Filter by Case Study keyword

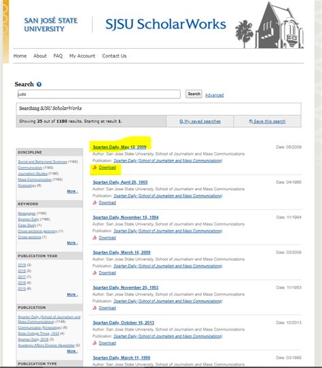(x=27, y=225)
